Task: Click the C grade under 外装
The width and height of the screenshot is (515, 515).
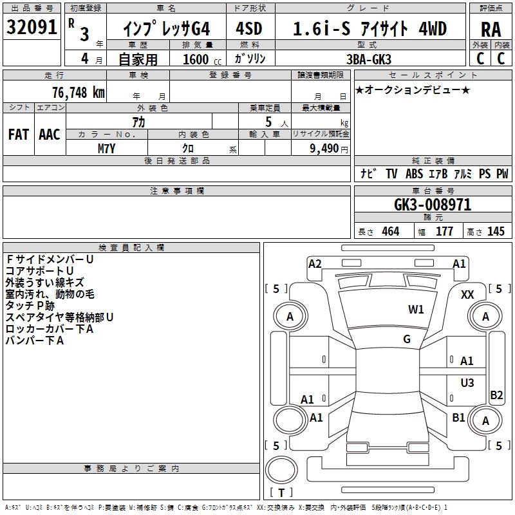Action: 480,59
